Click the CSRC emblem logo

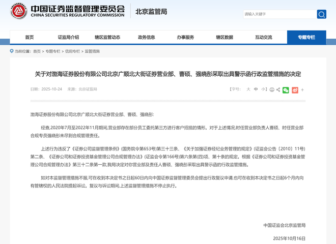[x=18, y=12]
